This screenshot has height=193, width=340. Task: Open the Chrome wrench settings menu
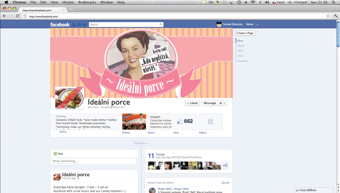pos(336,16)
